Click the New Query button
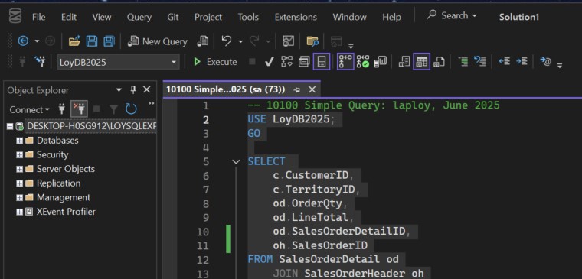The width and height of the screenshot is (582, 279). tap(158, 41)
